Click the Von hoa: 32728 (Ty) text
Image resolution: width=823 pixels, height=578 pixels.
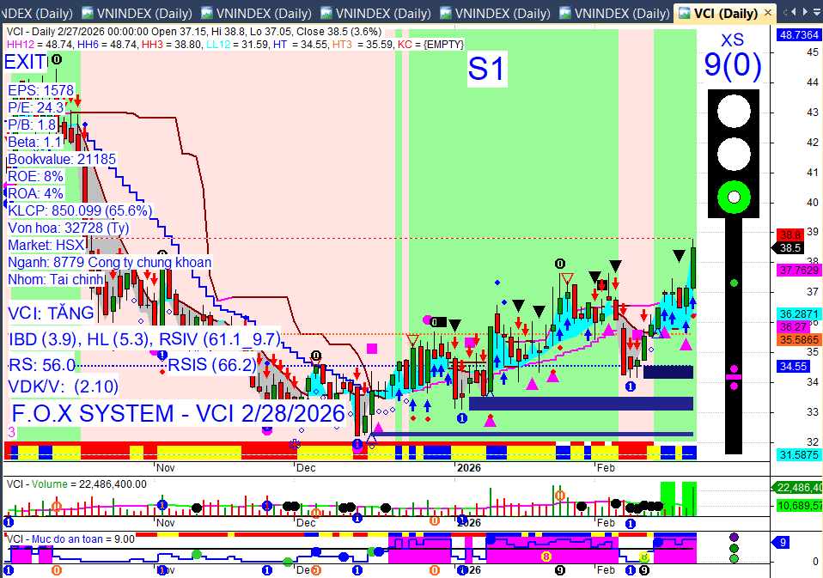[x=68, y=228]
